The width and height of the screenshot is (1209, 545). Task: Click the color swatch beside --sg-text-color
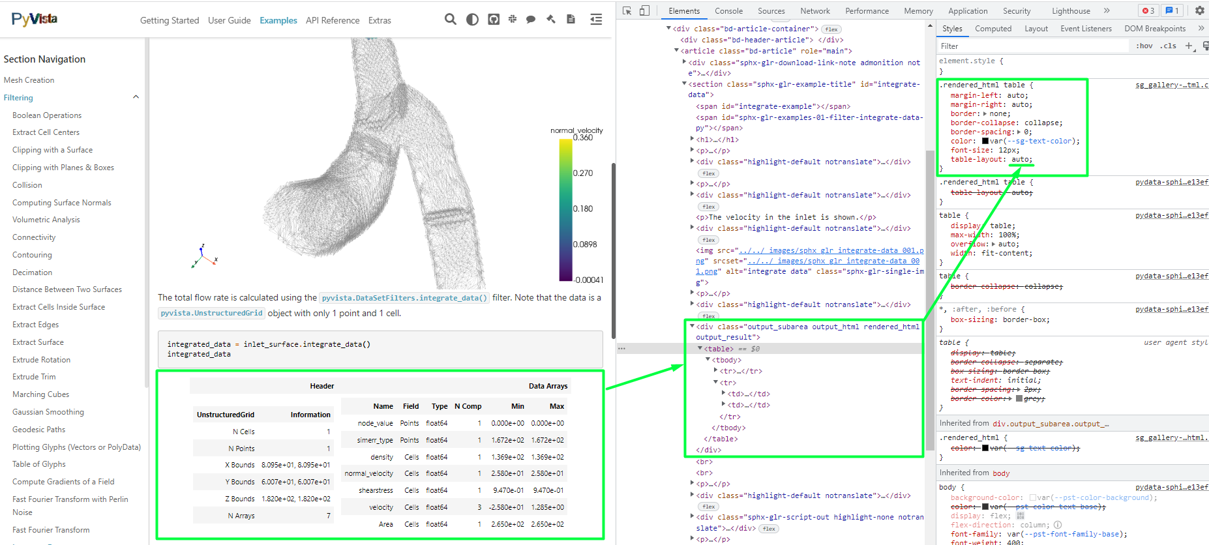click(x=985, y=141)
